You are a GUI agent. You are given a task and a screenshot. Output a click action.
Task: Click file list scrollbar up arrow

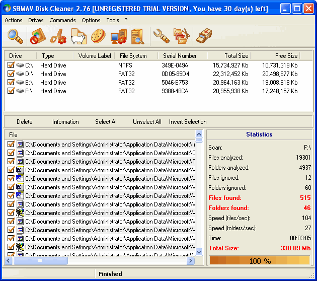pos(199,135)
